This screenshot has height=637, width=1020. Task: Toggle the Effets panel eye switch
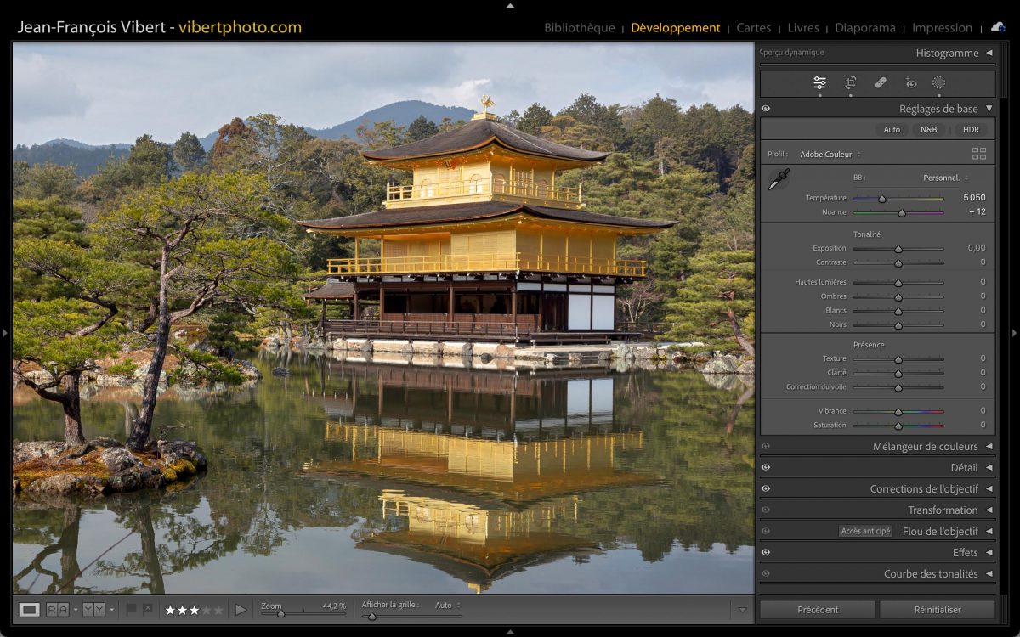coord(766,552)
